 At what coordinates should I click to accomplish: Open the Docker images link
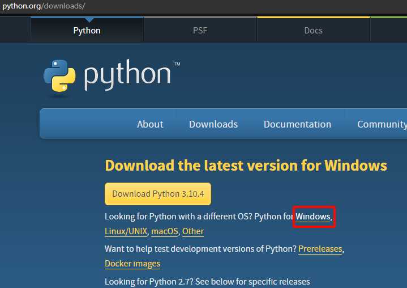[132, 264]
